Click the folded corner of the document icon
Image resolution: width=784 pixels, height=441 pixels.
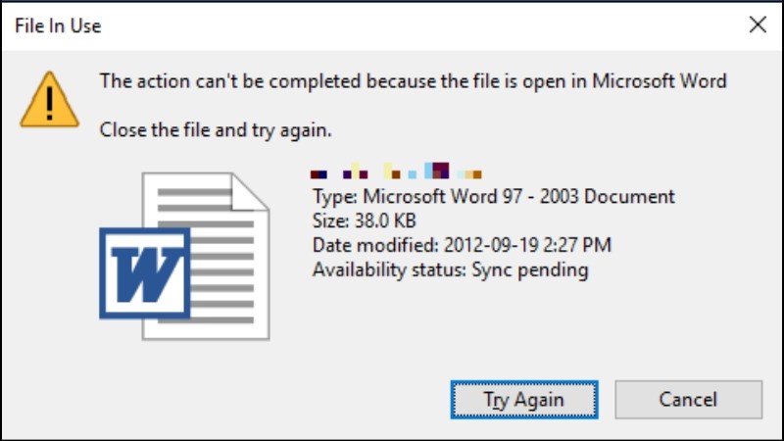pyautogui.click(x=250, y=192)
